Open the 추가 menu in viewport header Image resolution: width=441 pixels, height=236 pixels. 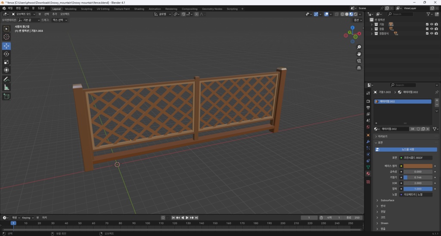55,14
